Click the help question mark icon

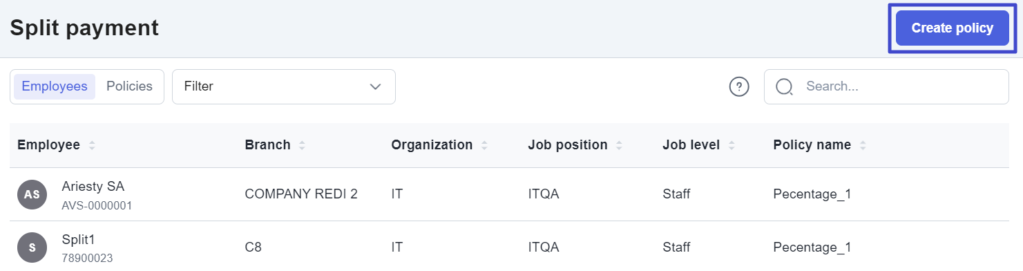coord(739,86)
